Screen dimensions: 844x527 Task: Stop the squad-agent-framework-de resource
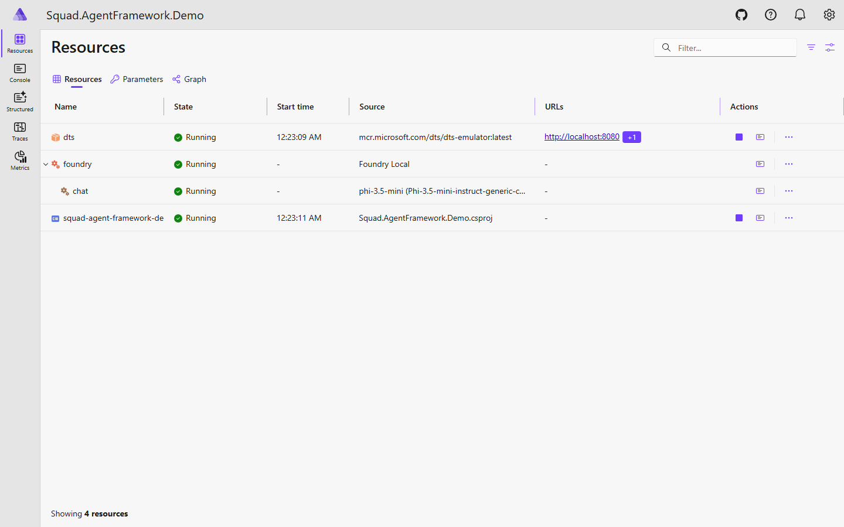pos(739,218)
